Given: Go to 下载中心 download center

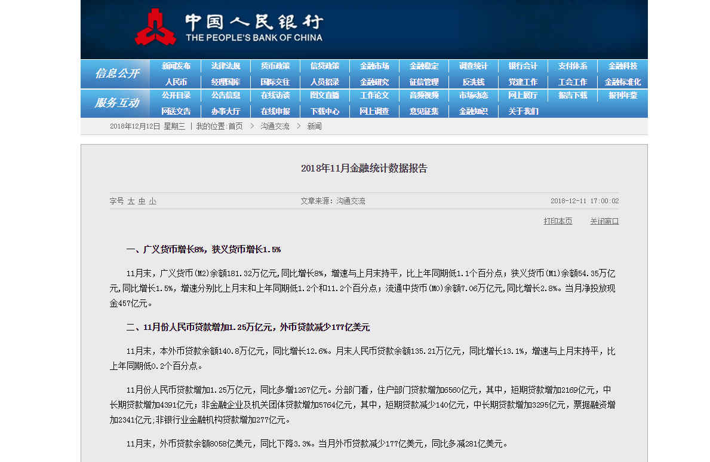Looking at the screenshot, I should click(325, 111).
